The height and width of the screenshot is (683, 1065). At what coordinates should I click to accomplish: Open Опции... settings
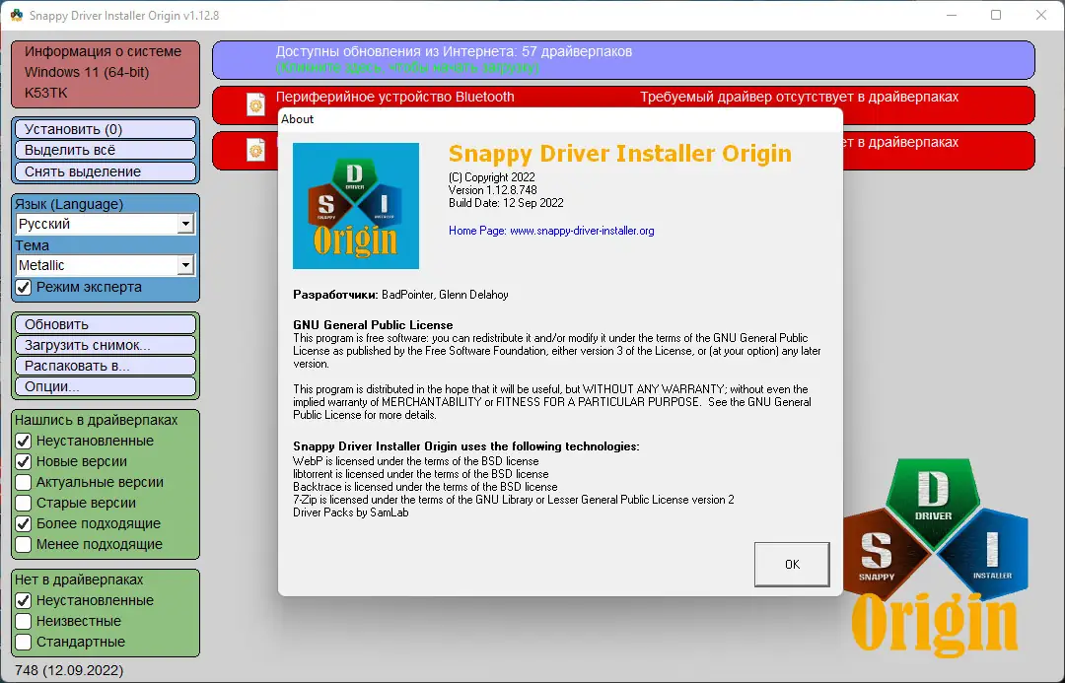tap(106, 386)
